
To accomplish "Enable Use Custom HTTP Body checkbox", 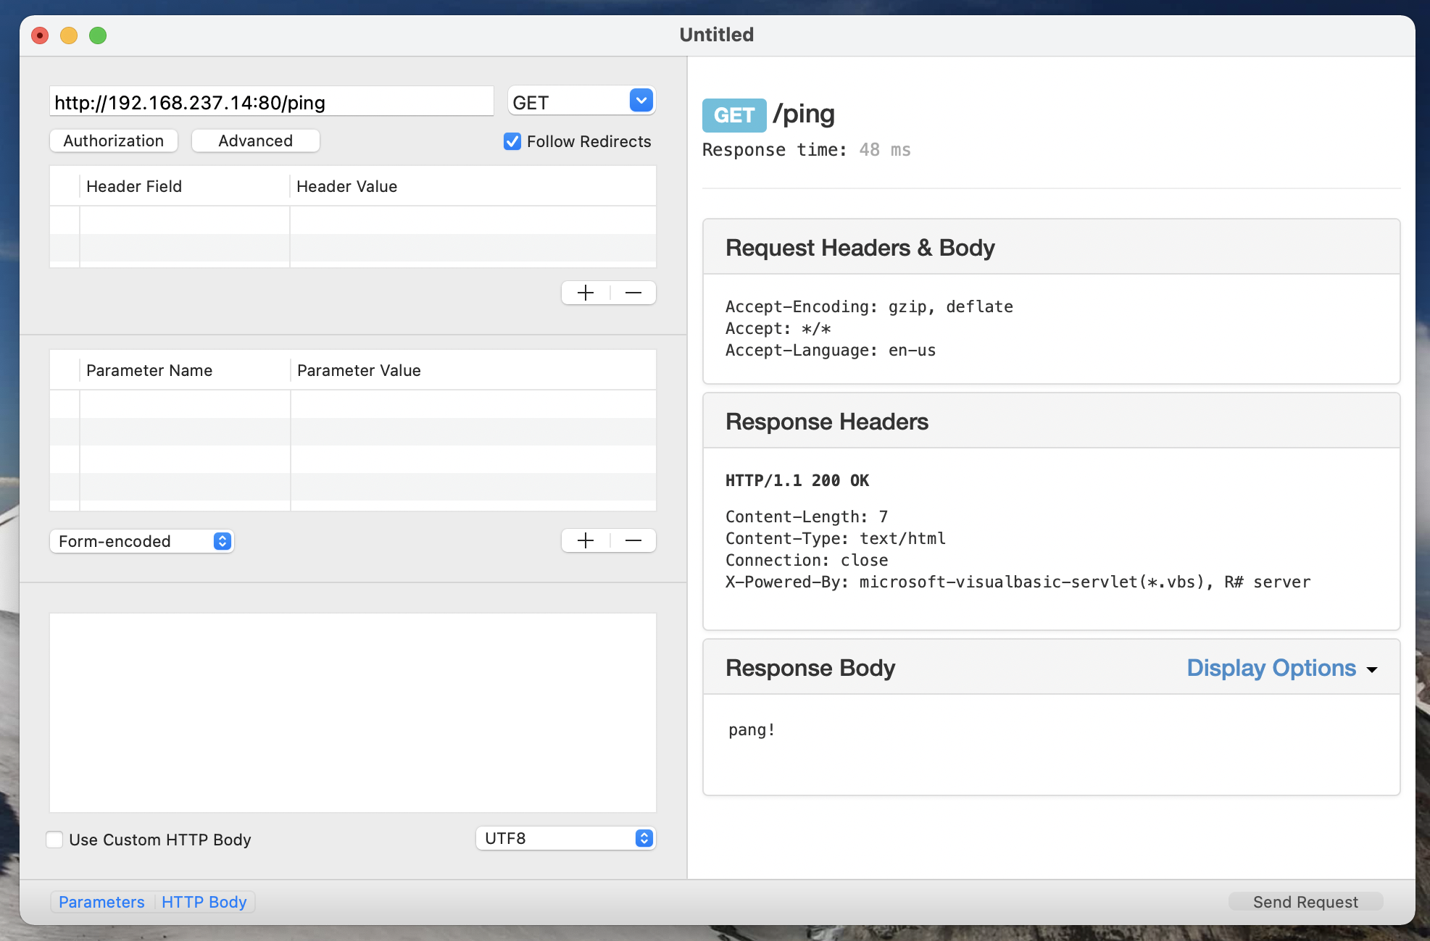I will [x=54, y=840].
